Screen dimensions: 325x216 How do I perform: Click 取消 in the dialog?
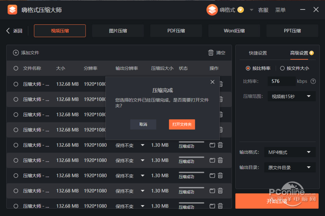[143, 124]
